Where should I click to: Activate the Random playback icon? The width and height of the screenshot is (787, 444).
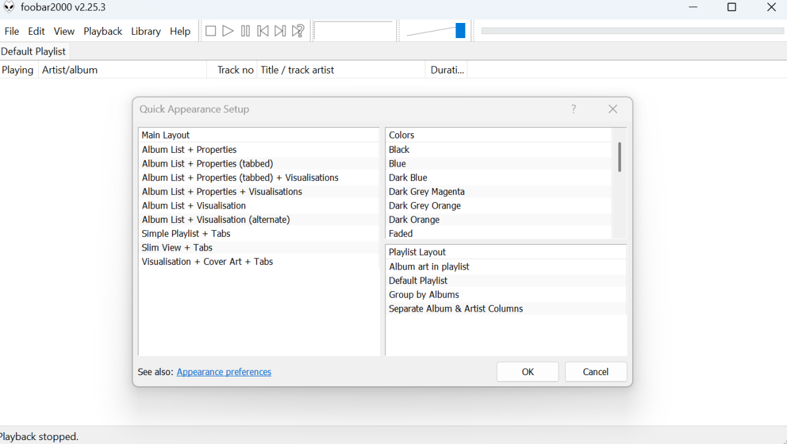(x=297, y=30)
